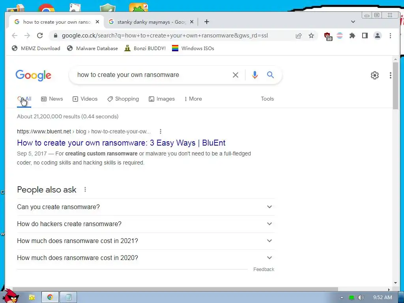Start voice search with the microphone
Image resolution: width=404 pixels, height=303 pixels.
(x=255, y=75)
